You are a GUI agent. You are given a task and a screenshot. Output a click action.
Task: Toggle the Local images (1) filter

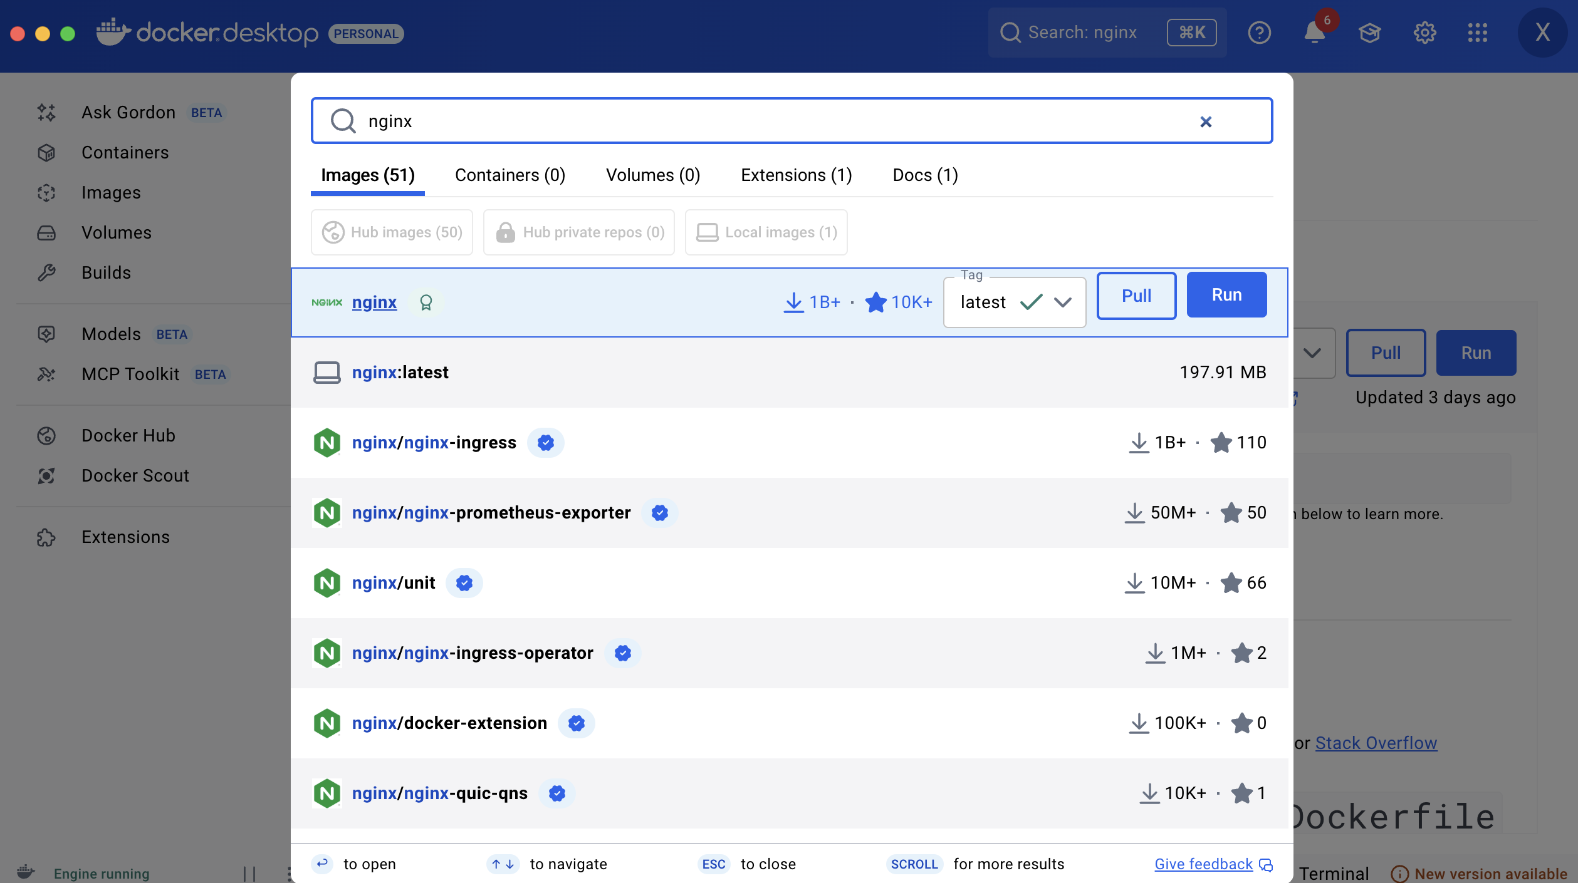[766, 232]
